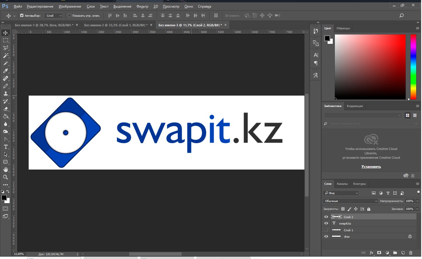Open the Character panel icon
This screenshot has width=422, height=259.
tap(316, 55)
